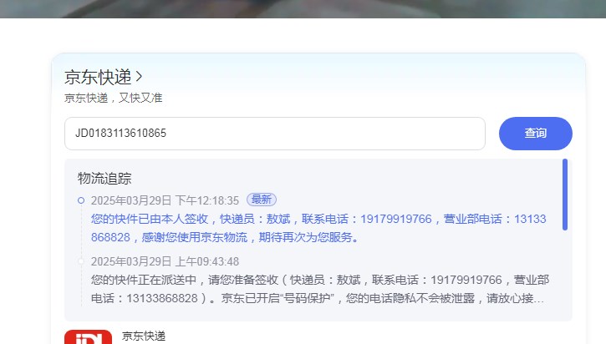The image size is (606, 344).
Task: Click the signed-for delivery message text
Action: point(318,228)
